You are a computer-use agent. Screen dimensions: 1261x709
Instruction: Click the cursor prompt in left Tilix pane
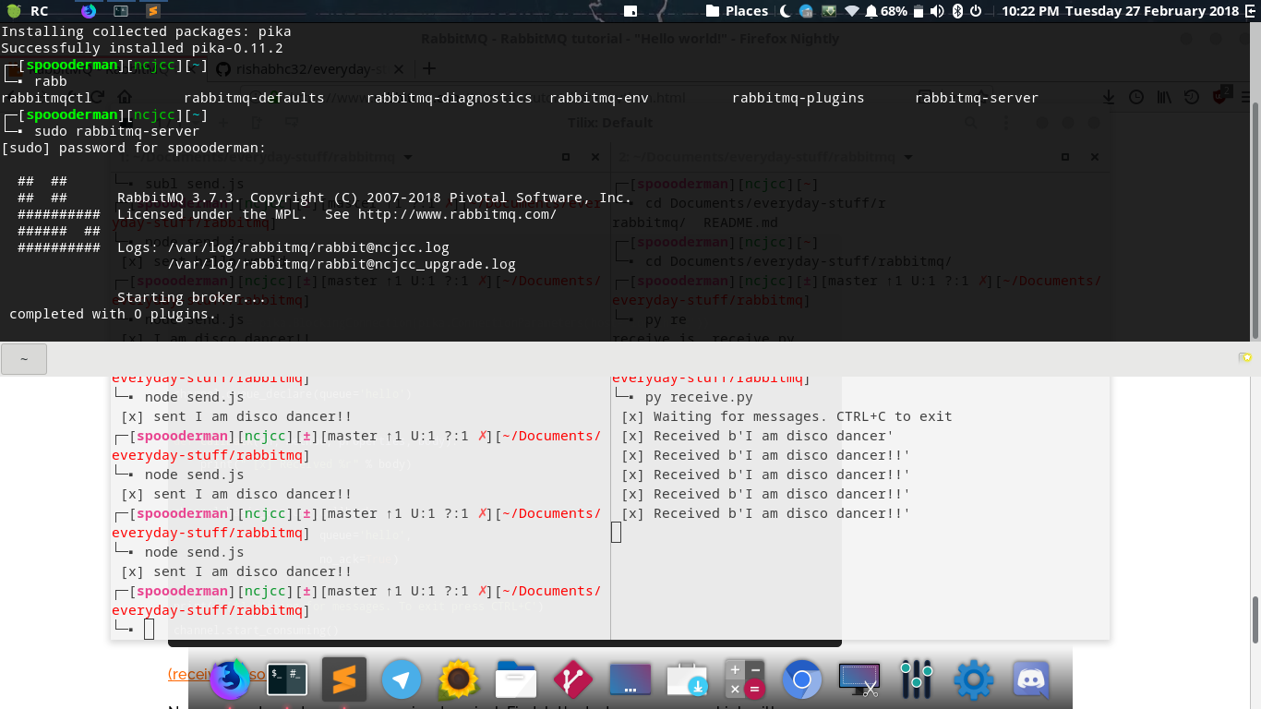[x=149, y=630]
